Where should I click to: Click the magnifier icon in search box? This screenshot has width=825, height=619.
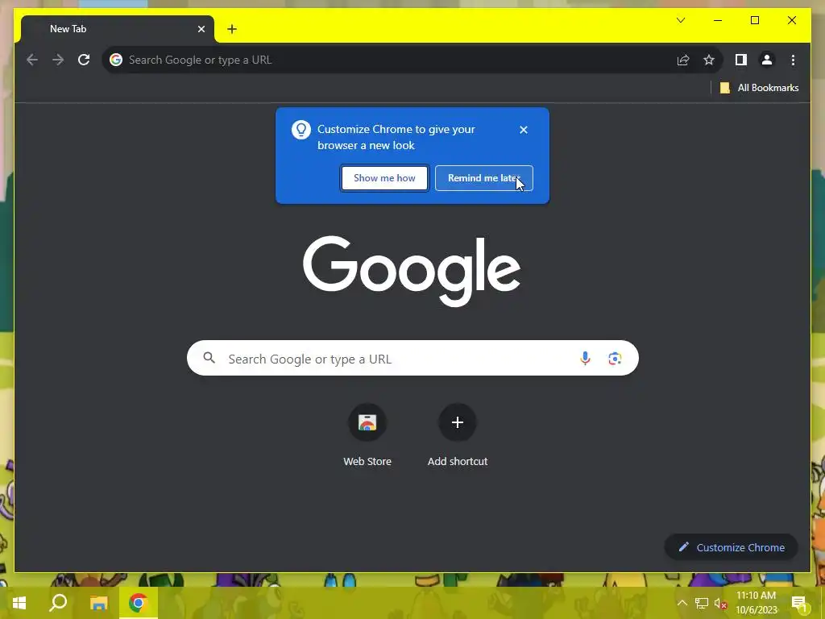tap(209, 359)
